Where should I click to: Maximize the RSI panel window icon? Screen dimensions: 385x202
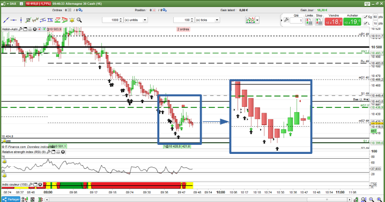point(53,152)
